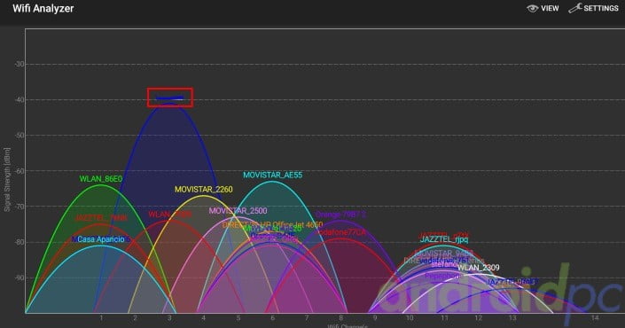
Task: Select the WLAN_2309 network label
Action: 478,268
